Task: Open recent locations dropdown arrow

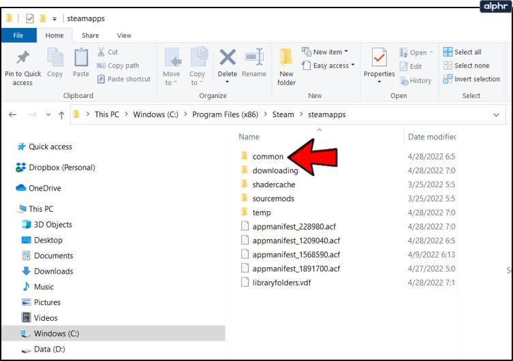Action: pyautogui.click(x=48, y=115)
